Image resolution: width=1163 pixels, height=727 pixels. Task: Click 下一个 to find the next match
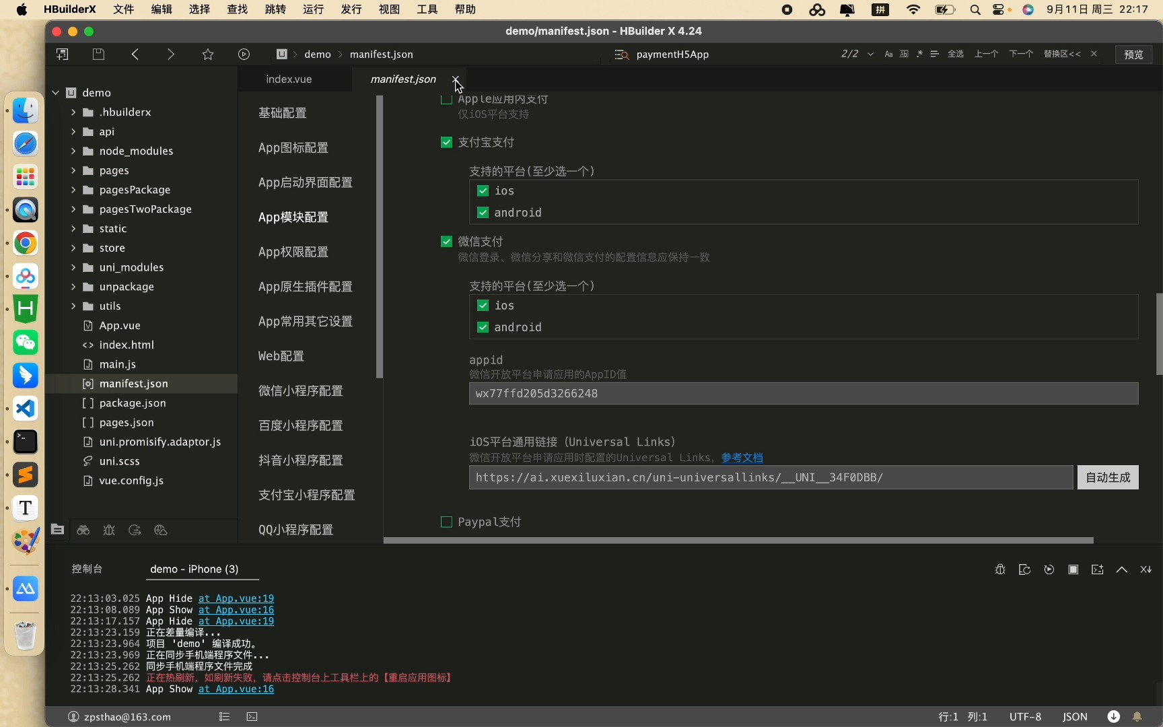1021,55
